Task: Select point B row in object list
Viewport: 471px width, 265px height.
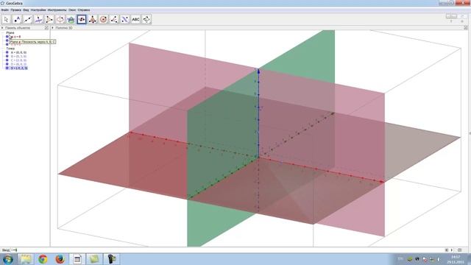Action: [18, 56]
